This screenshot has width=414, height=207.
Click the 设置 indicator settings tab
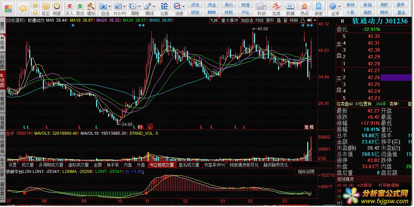coord(13,165)
